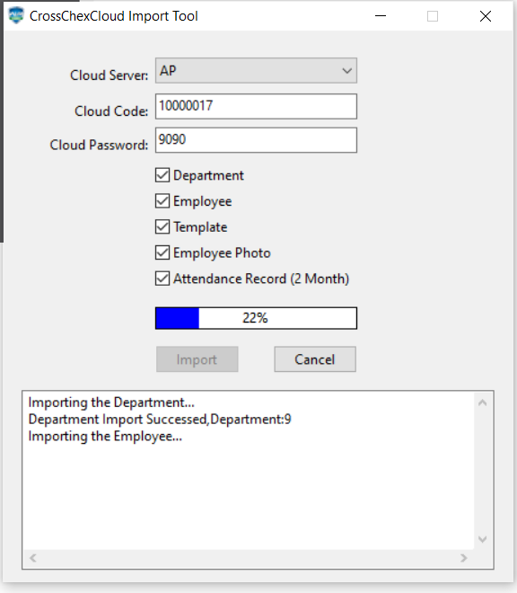Disable the Template checkbox
Screen dimensions: 517x593
[162, 226]
